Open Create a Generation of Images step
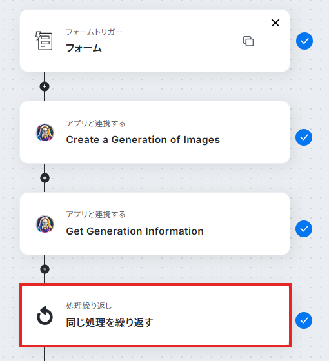This screenshot has height=361, width=329. point(155,132)
